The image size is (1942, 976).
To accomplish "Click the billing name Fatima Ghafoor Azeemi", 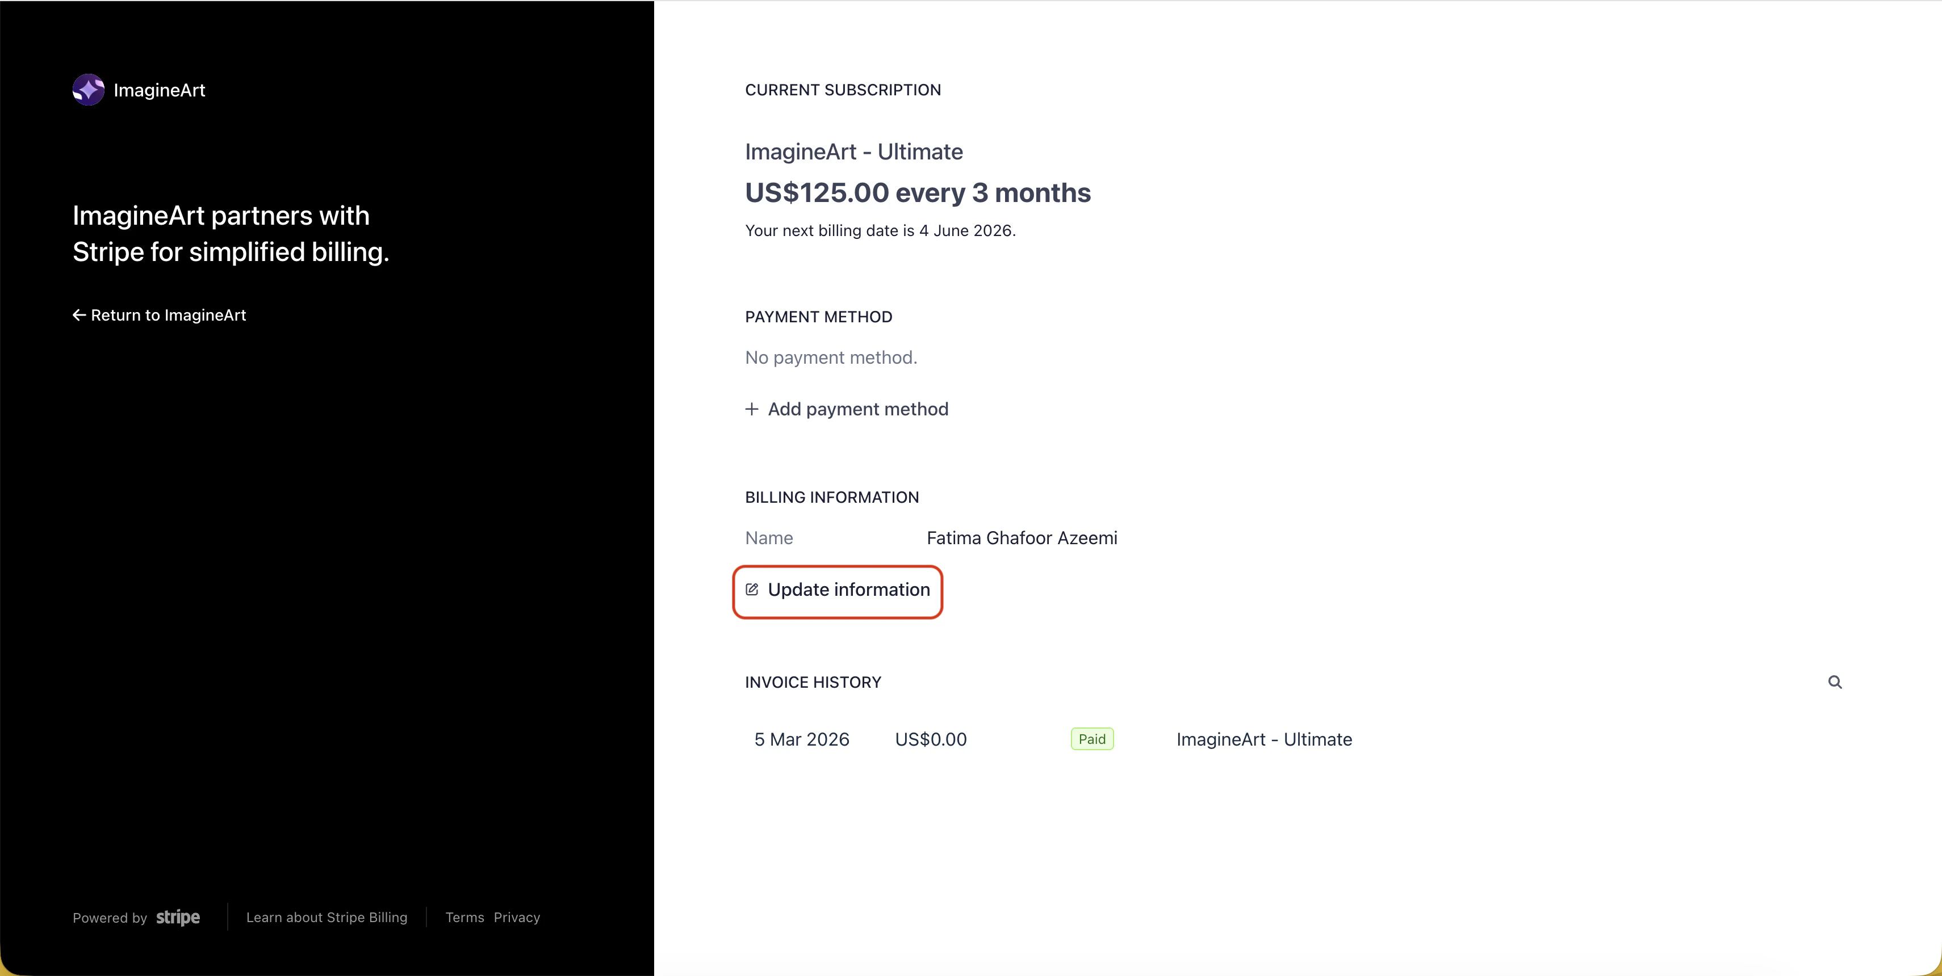I will click(1022, 538).
